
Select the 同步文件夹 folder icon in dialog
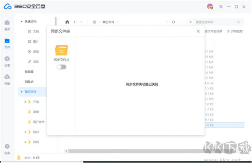pyautogui.click(x=61, y=50)
